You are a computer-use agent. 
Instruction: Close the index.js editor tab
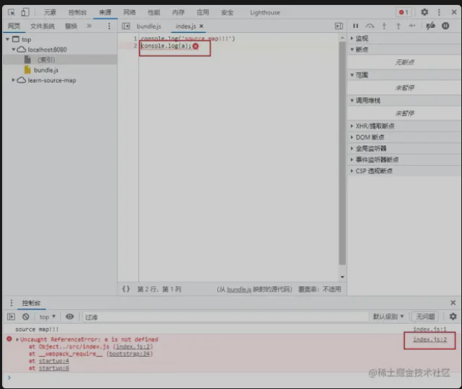pyautogui.click(x=201, y=26)
